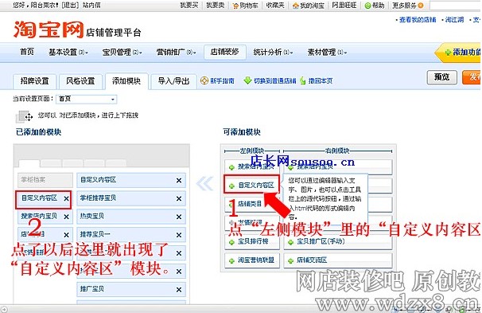The width and height of the screenshot is (482, 313).
Task: Click the plus icon for 宝贝推广区(手动)
Action: pyautogui.click(x=290, y=242)
